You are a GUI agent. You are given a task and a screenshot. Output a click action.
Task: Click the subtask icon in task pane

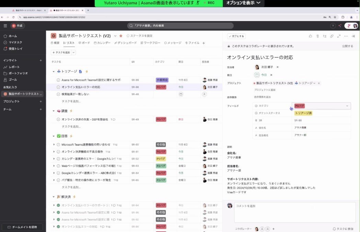(x=325, y=36)
